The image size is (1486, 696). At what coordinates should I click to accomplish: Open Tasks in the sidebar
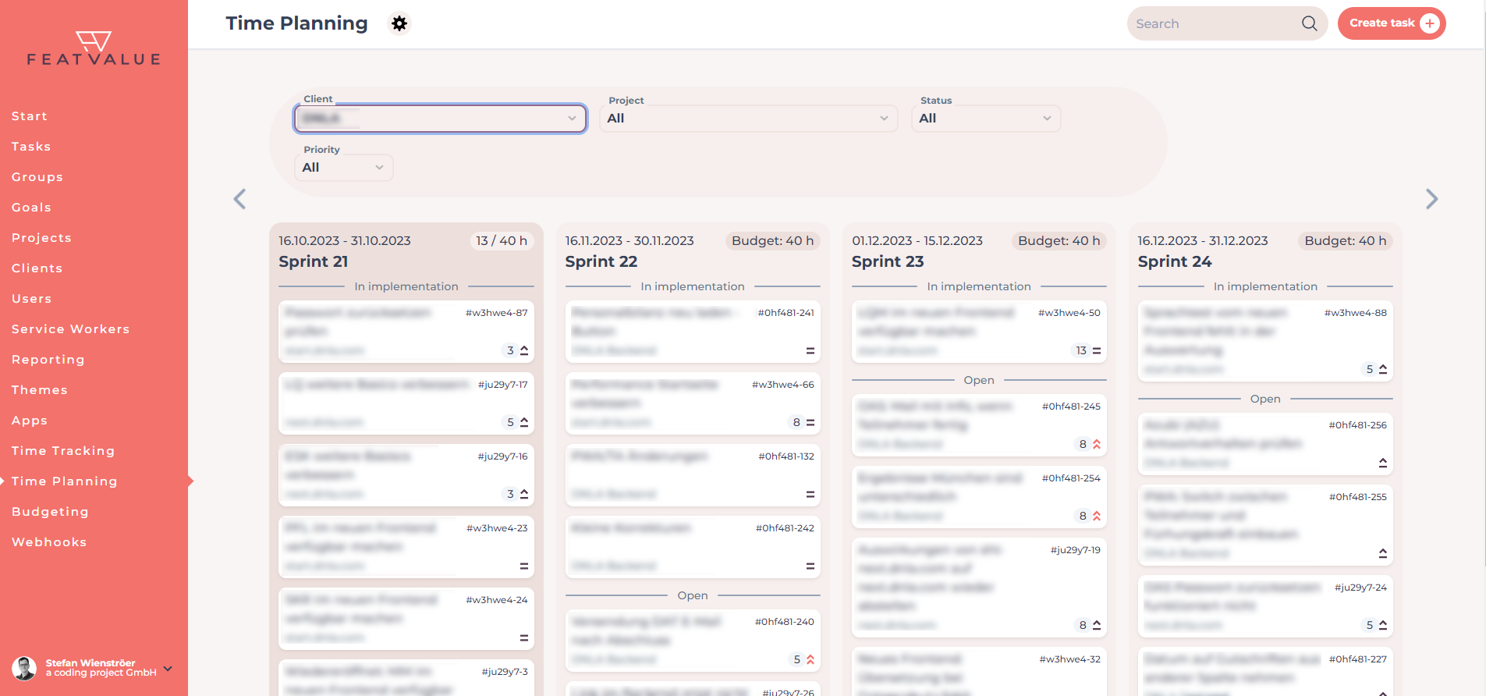pos(31,147)
